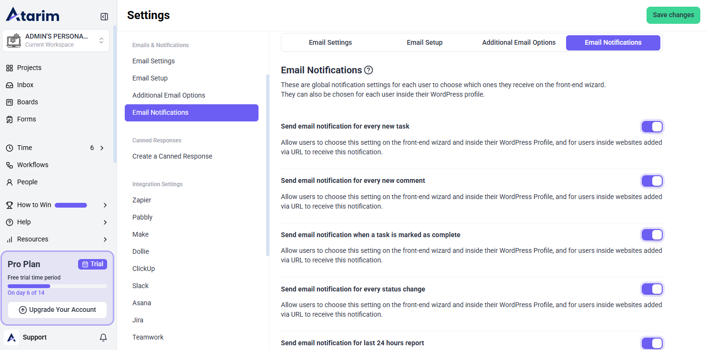707x350 pixels.
Task: Open Inbox via its tray icon
Action: coord(10,85)
